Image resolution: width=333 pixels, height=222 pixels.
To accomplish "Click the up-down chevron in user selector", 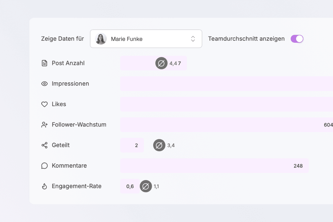I will coord(193,39).
